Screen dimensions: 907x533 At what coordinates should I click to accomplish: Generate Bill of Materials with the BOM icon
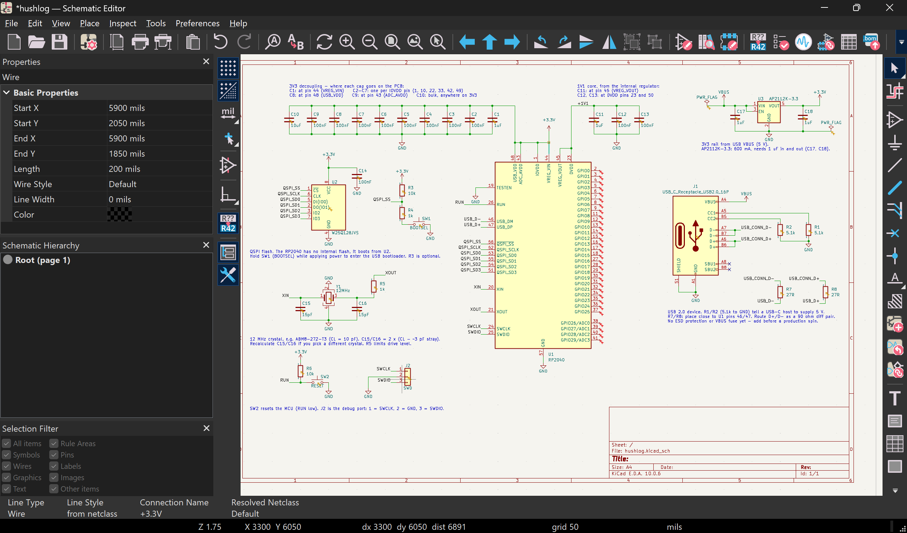click(871, 42)
